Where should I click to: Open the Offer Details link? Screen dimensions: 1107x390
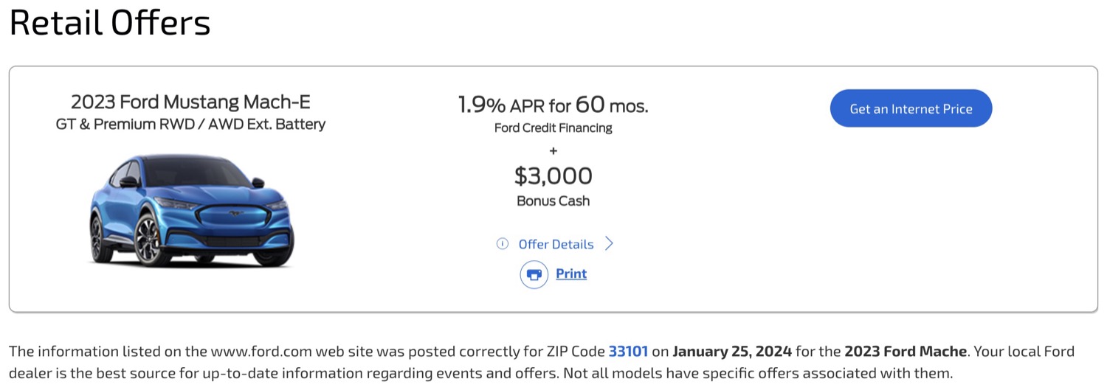(556, 244)
